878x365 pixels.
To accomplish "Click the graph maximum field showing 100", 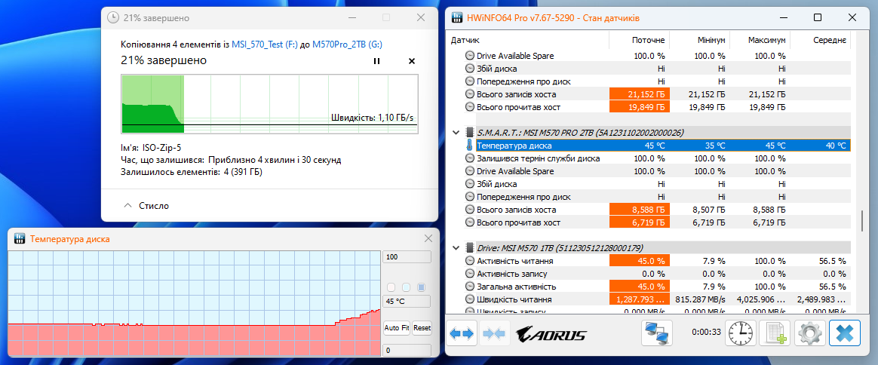I will pyautogui.click(x=407, y=257).
